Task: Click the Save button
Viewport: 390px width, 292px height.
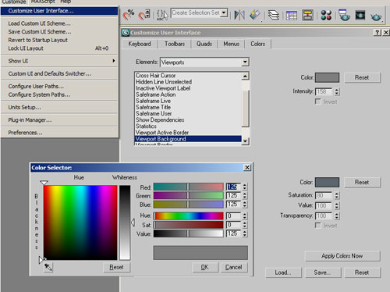Action: pyautogui.click(x=322, y=272)
